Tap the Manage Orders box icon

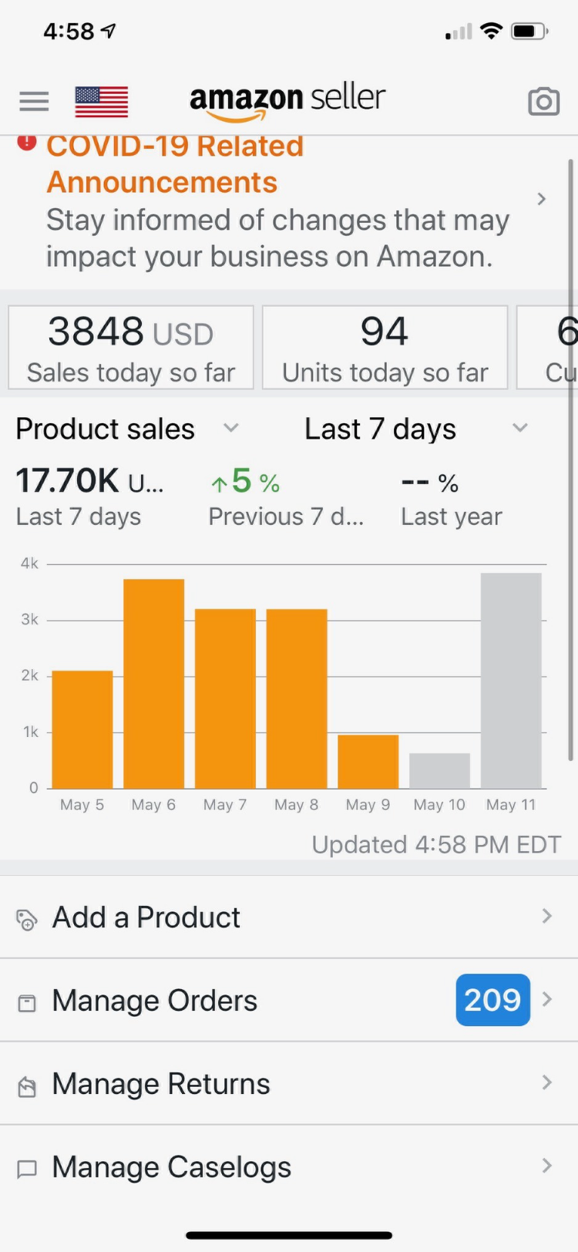click(x=27, y=1003)
